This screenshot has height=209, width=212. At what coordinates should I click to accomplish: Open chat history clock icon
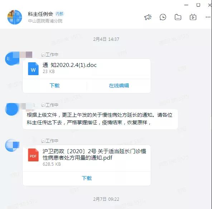click(x=163, y=17)
